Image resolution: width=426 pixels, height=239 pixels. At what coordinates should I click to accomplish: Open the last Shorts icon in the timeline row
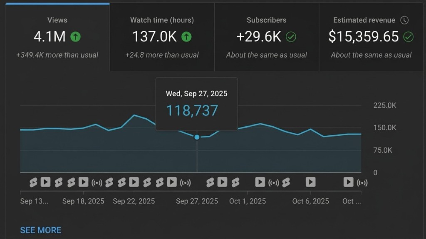click(286, 183)
